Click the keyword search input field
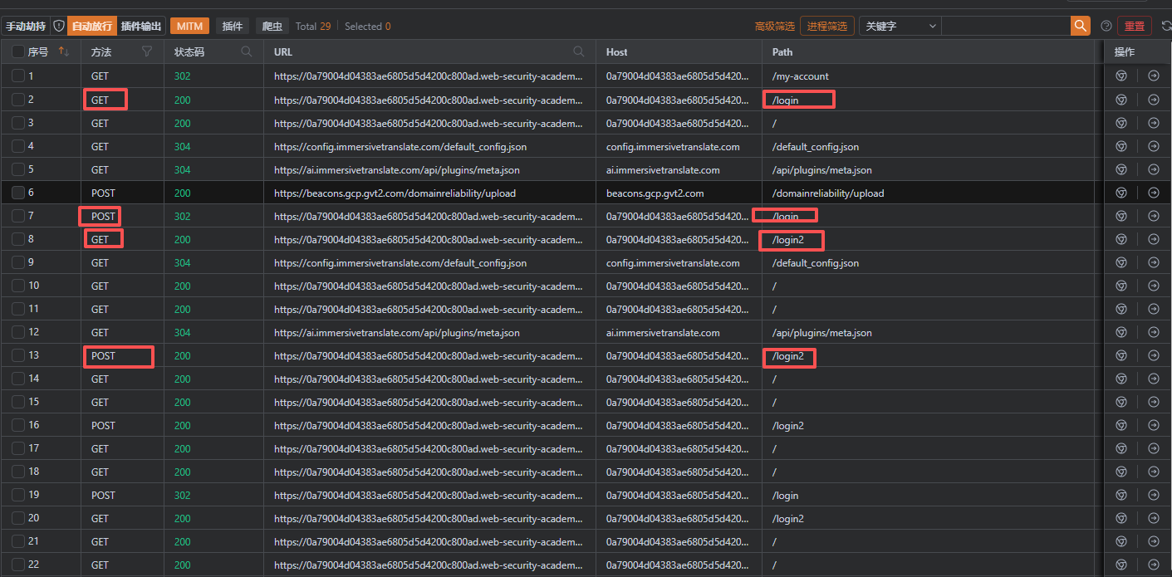This screenshot has width=1172, height=577. pos(1005,26)
